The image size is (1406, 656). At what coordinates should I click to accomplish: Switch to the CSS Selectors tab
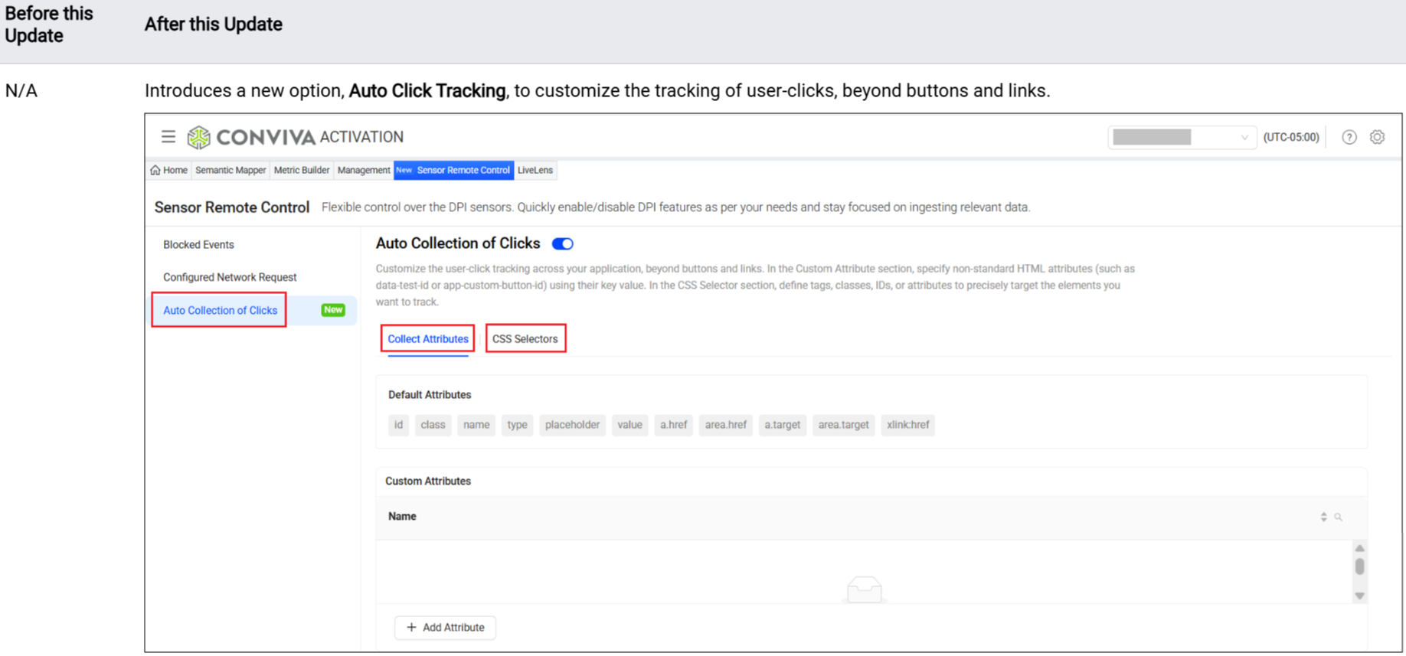click(525, 339)
